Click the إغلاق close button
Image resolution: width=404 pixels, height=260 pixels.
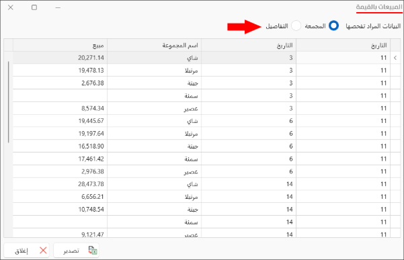[x=26, y=251]
